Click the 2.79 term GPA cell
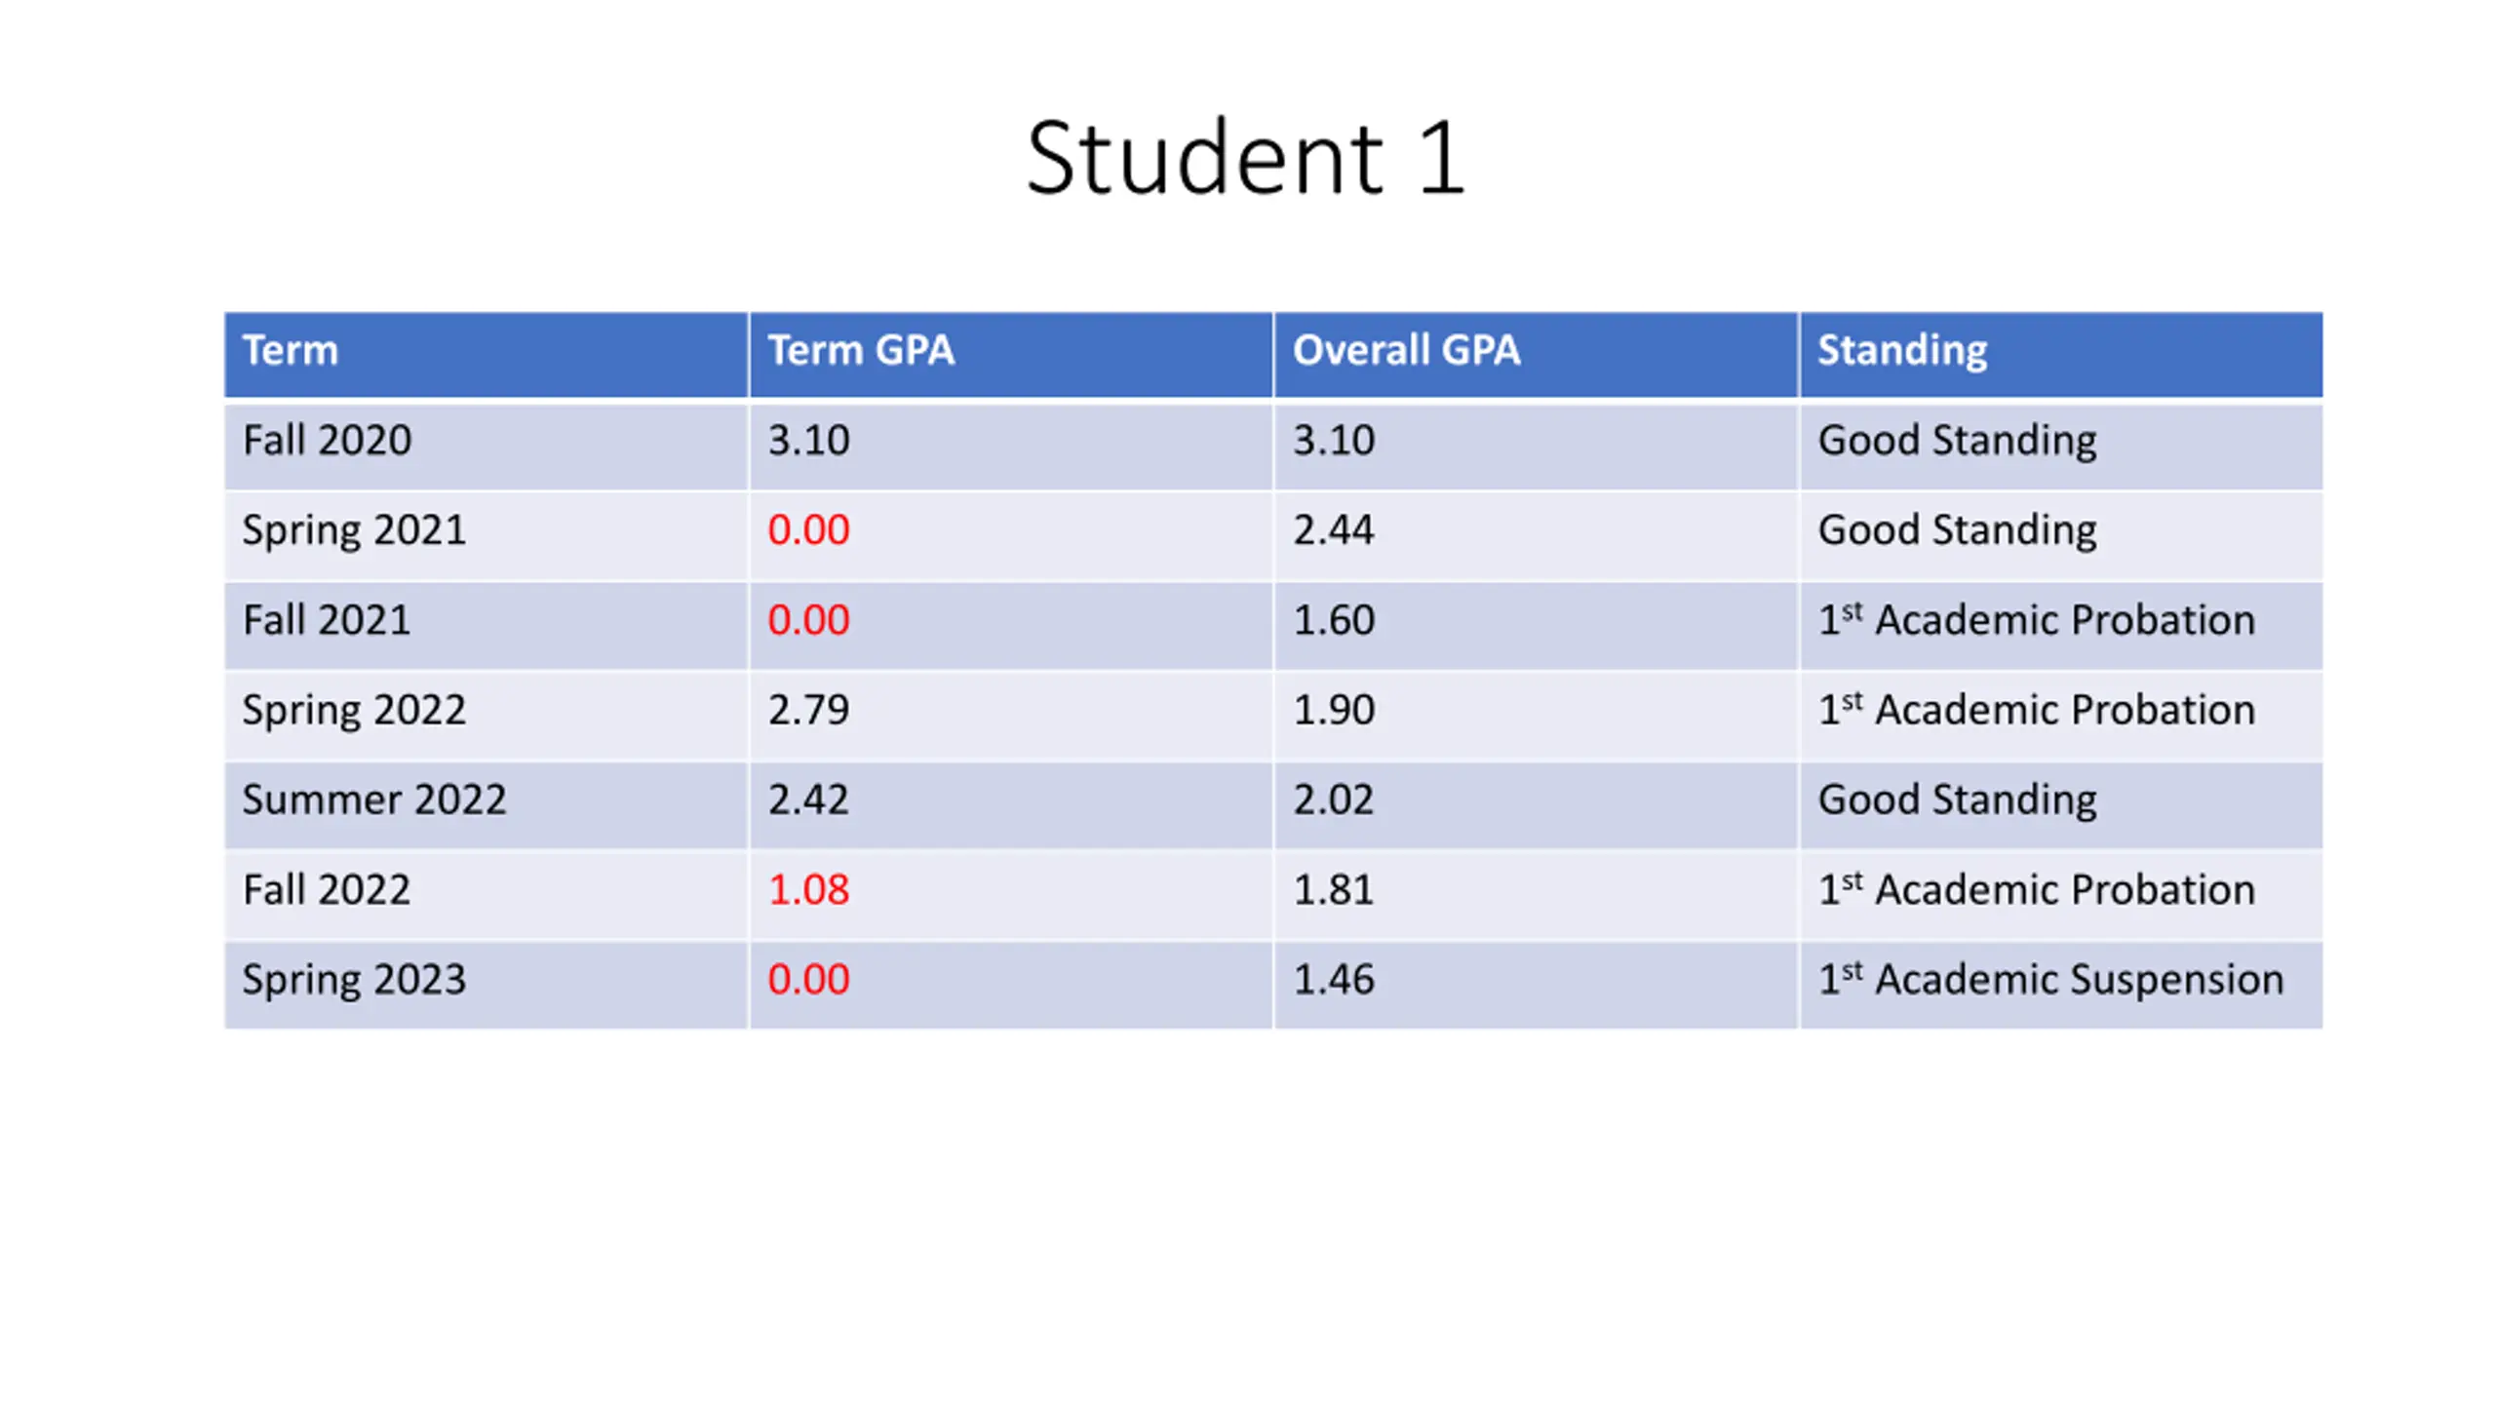 tap(1010, 715)
